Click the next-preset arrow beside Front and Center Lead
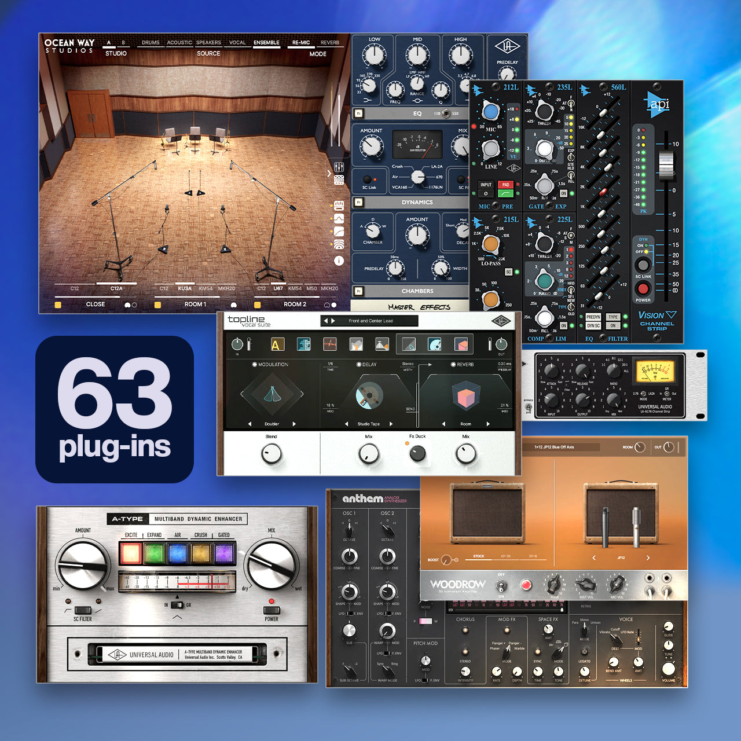The image size is (741, 741). tap(333, 320)
